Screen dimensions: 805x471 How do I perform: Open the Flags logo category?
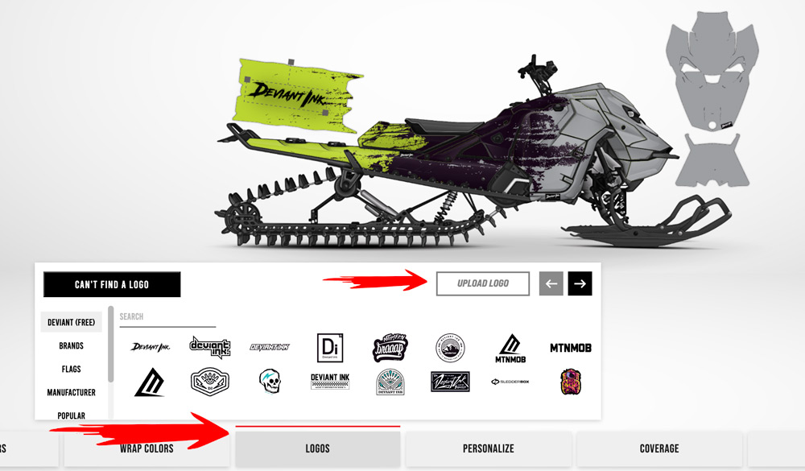(x=72, y=369)
